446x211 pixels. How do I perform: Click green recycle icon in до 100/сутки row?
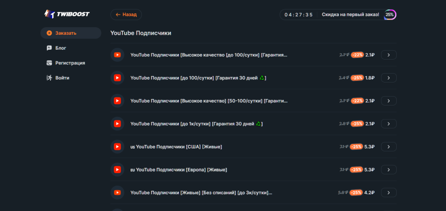[x=261, y=78]
